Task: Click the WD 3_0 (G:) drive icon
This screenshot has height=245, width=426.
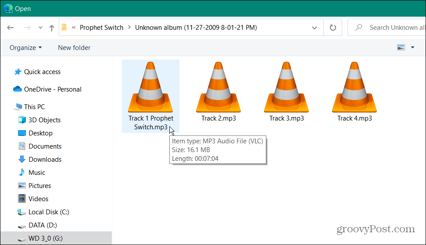Action: [22, 239]
